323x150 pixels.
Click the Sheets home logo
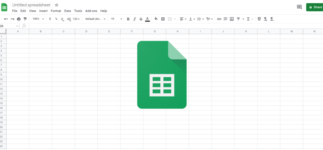[4, 7]
